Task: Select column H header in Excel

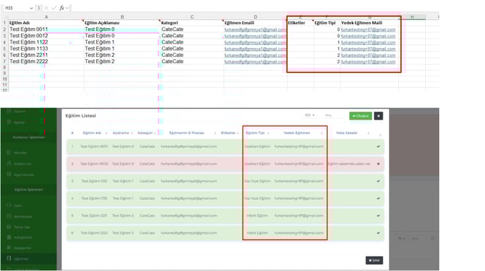Action: (x=412, y=17)
